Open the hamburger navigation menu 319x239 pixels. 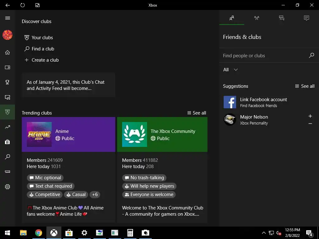click(x=7, y=18)
